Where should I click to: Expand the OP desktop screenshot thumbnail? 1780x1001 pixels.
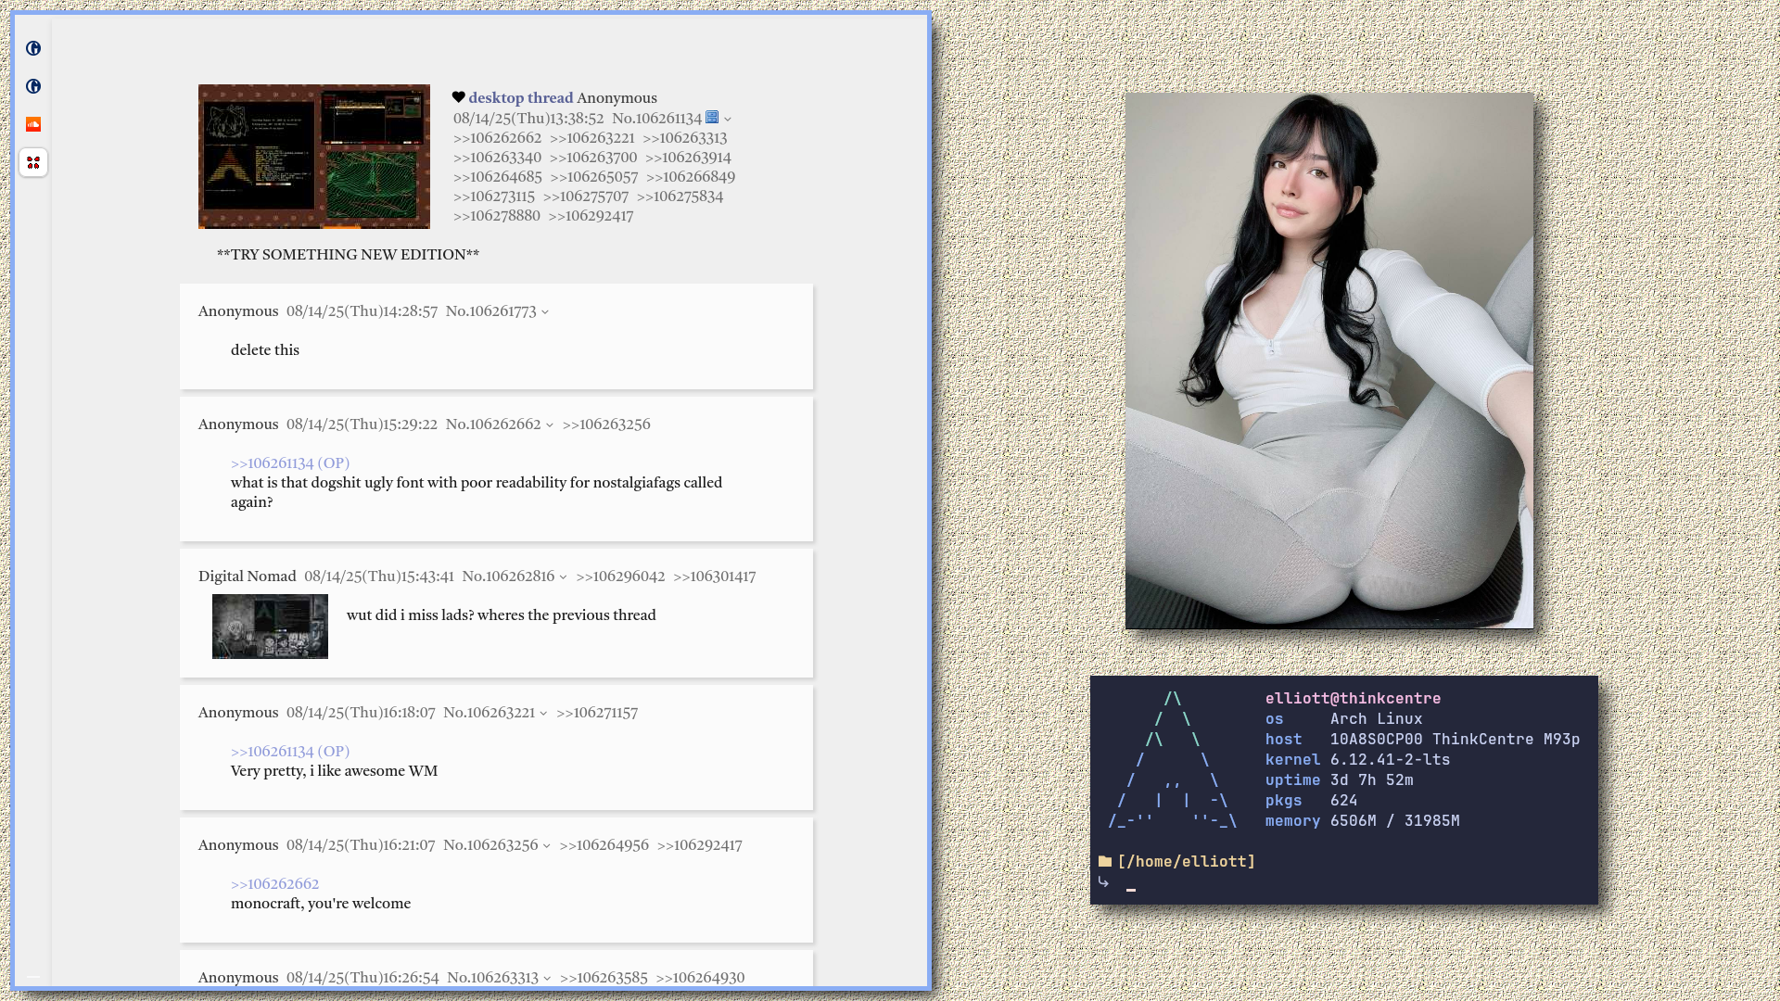click(x=313, y=157)
